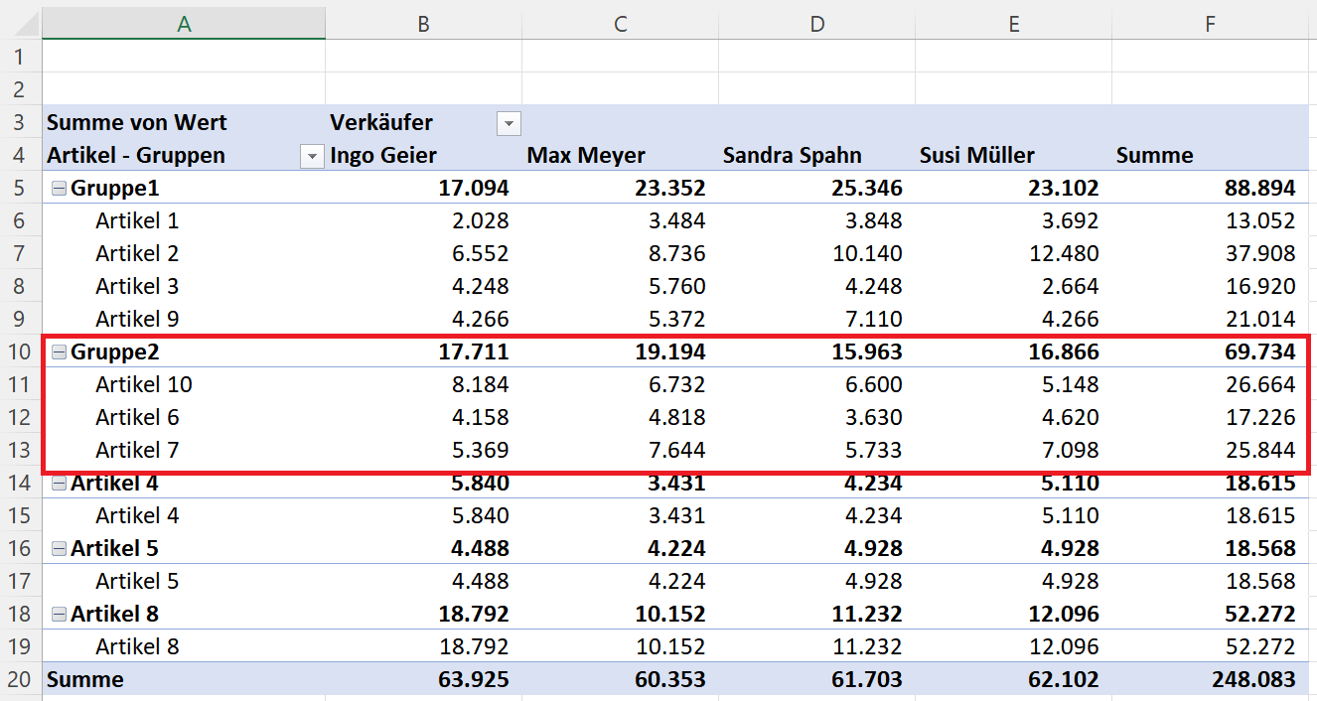Collapse the bold Artikel 5 group
The height and width of the screenshot is (701, 1317).
tap(59, 549)
